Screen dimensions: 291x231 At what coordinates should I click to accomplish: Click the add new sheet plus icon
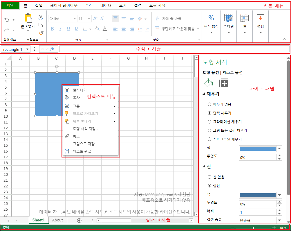pos(79,221)
